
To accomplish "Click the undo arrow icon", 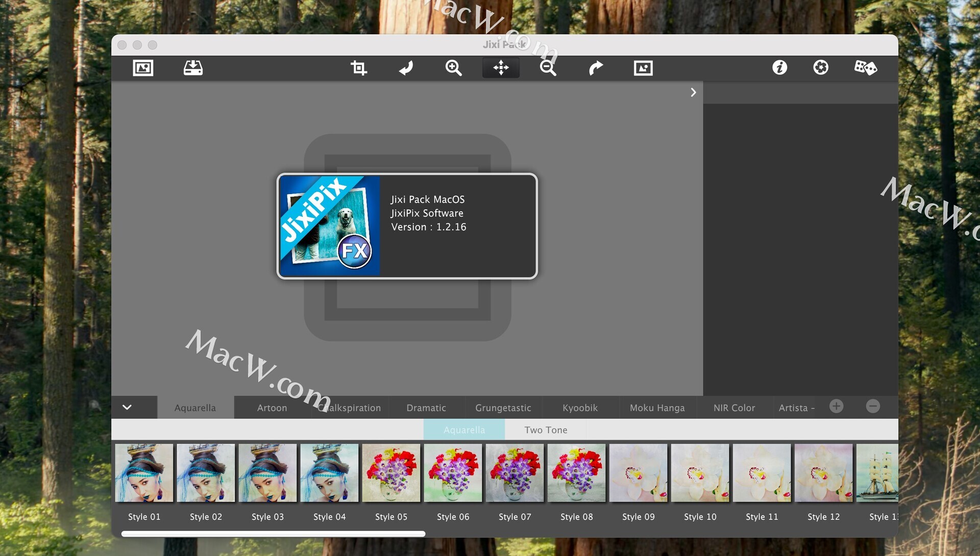I will [406, 68].
